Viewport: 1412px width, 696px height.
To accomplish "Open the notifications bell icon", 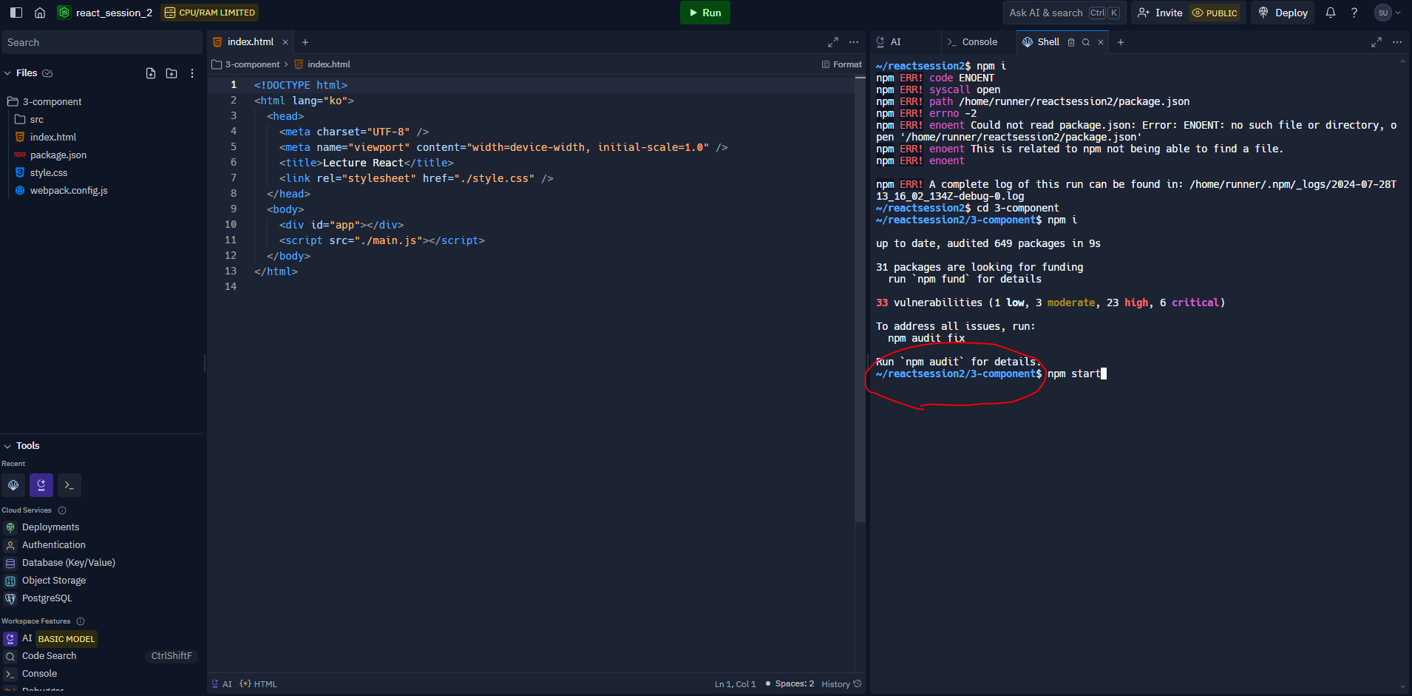I will click(1331, 13).
